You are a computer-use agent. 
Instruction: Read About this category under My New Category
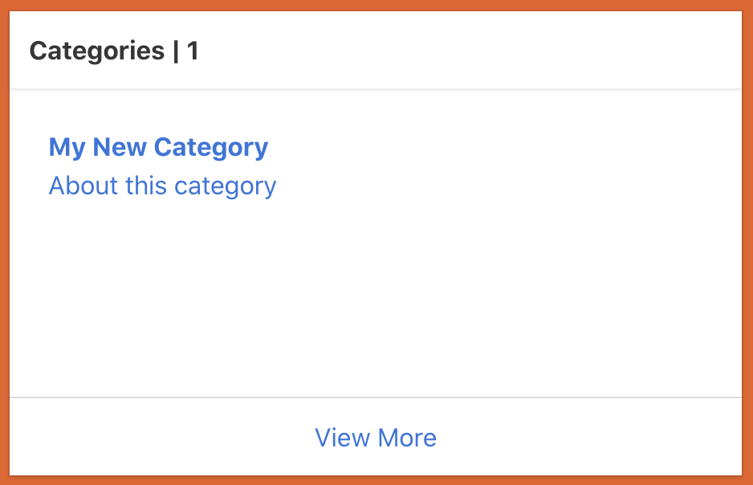pyautogui.click(x=162, y=186)
